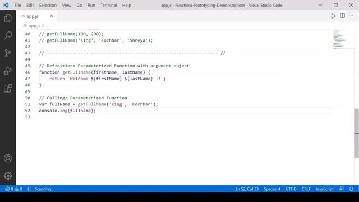Click the dashed separator comment on line 43
The height and width of the screenshot is (202, 359).
132,53
